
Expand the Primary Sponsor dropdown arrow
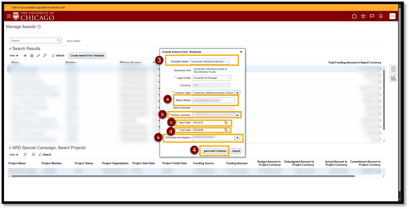(237, 115)
